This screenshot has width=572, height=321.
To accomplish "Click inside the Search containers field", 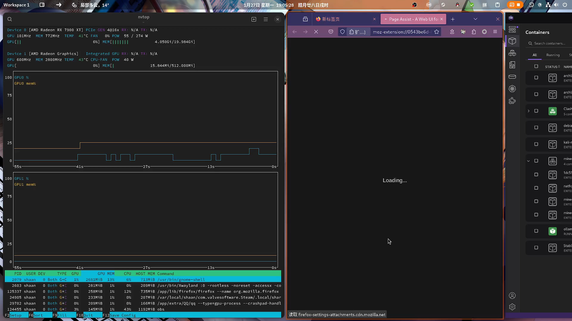I will click(x=551, y=43).
